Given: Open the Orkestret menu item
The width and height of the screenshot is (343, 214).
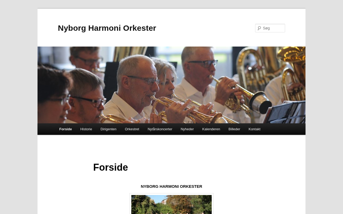Looking at the screenshot, I should point(132,129).
